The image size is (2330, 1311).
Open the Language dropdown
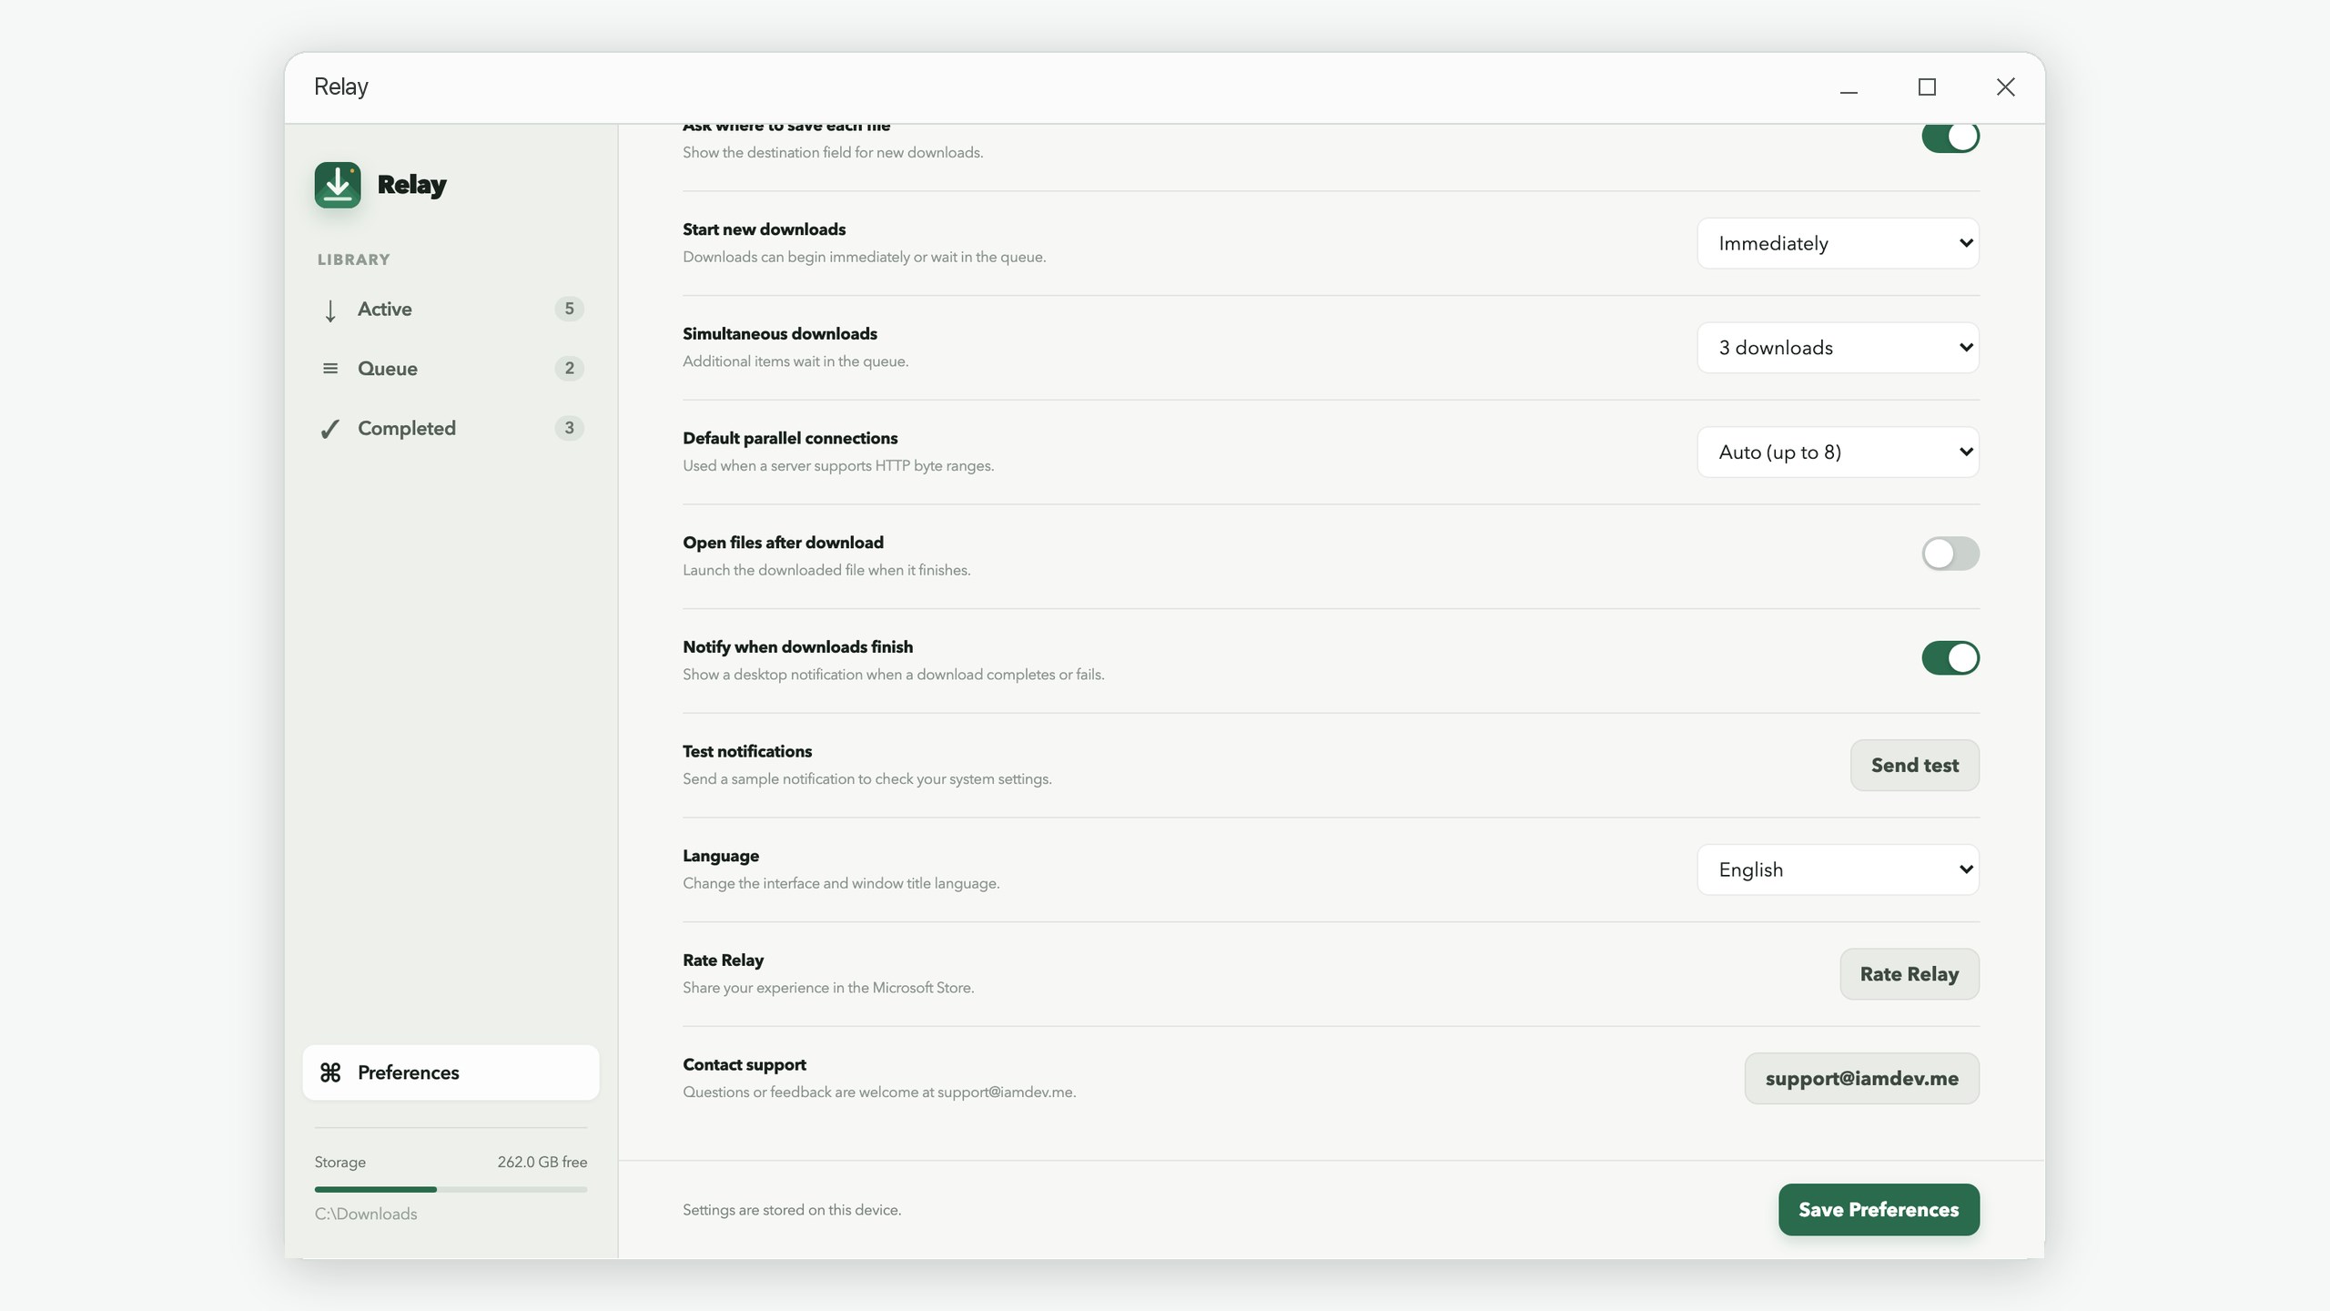click(1838, 869)
